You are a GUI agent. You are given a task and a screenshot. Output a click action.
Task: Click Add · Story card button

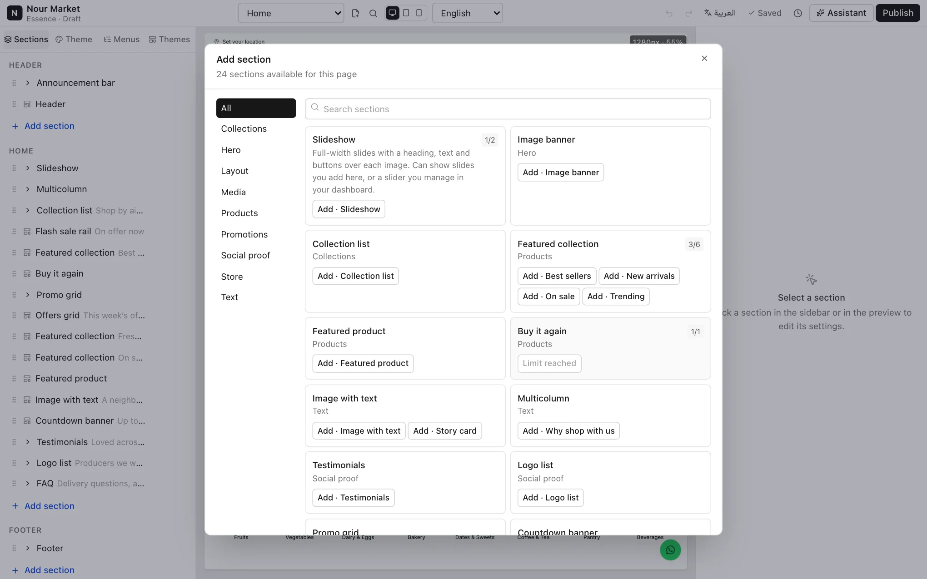pyautogui.click(x=445, y=431)
